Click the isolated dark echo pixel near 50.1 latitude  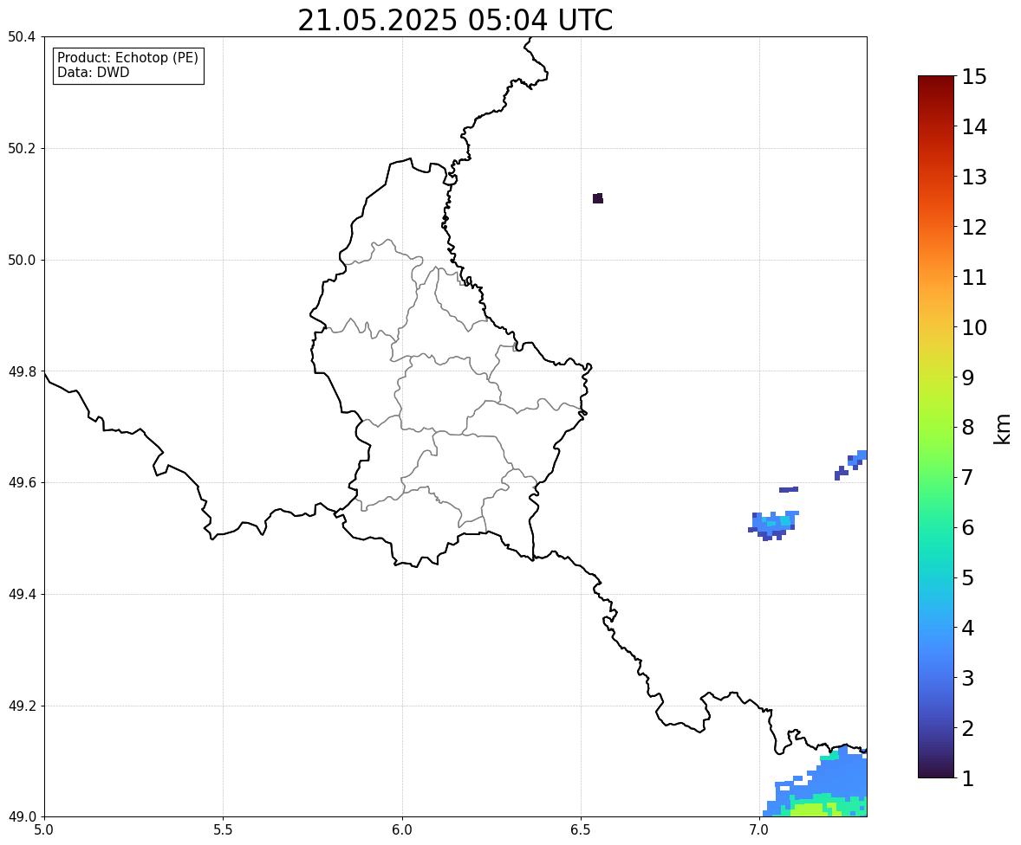point(598,198)
